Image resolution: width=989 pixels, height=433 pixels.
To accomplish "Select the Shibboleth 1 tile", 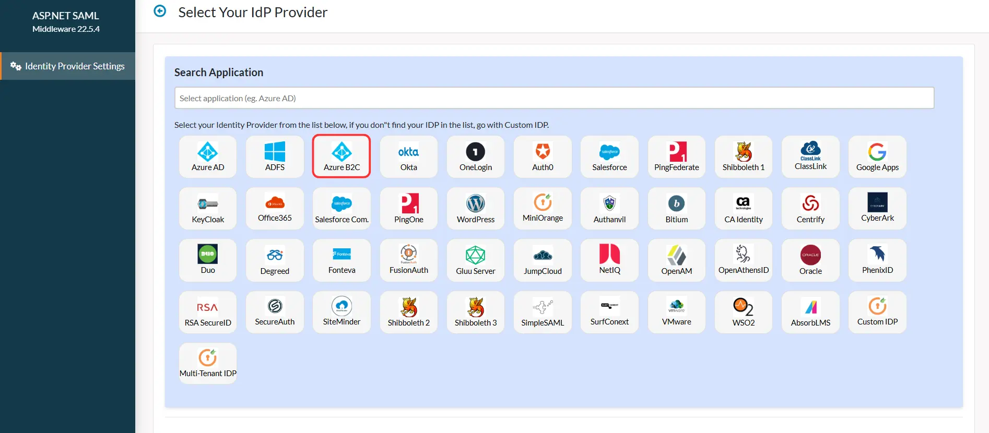I will (744, 157).
